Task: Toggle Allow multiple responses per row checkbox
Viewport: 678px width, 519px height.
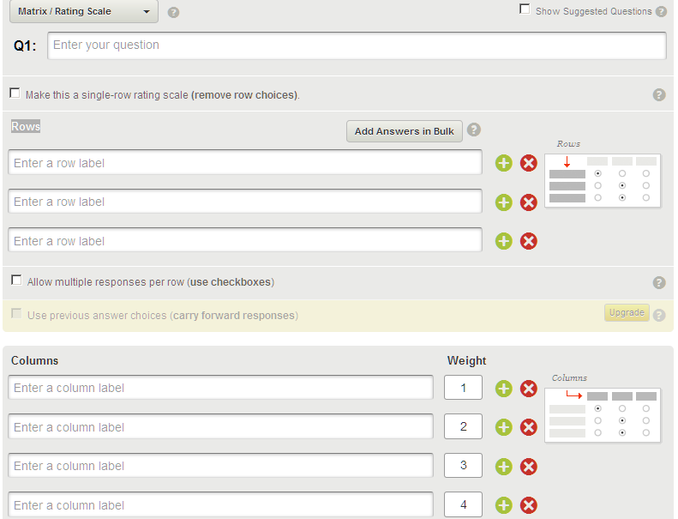Action: click(x=16, y=281)
